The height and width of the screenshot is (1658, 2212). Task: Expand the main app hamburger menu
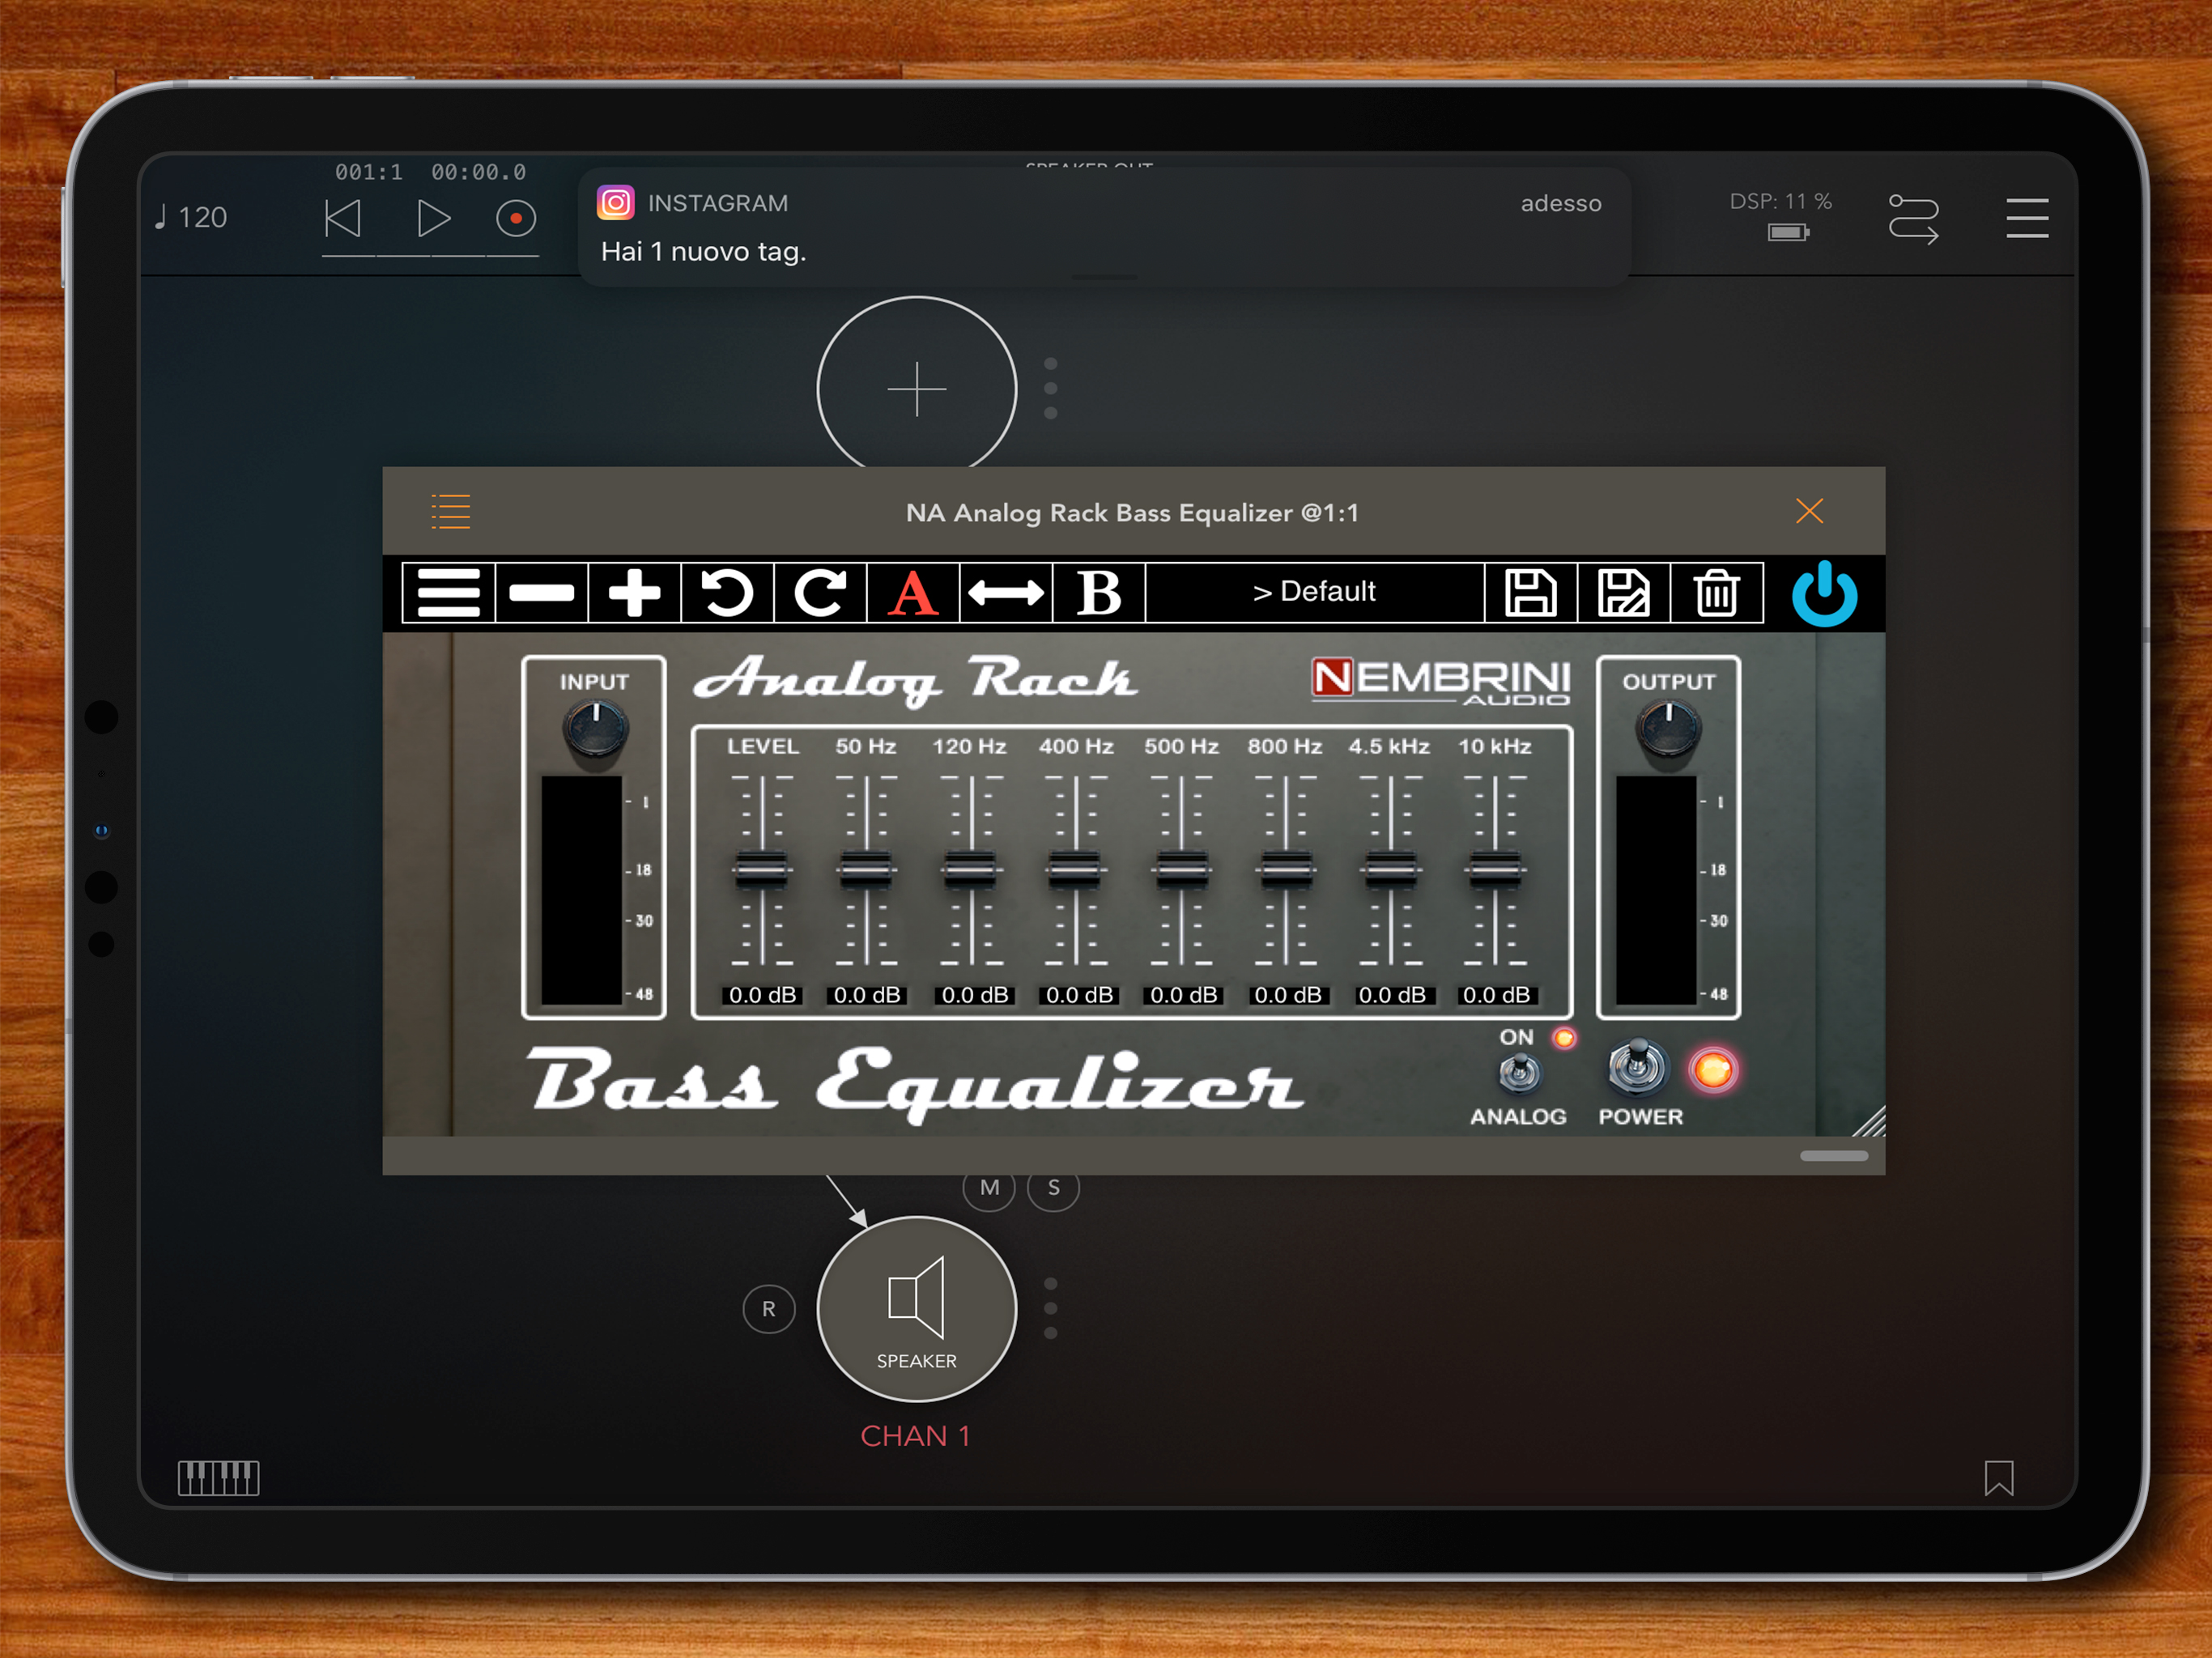coord(2026,218)
